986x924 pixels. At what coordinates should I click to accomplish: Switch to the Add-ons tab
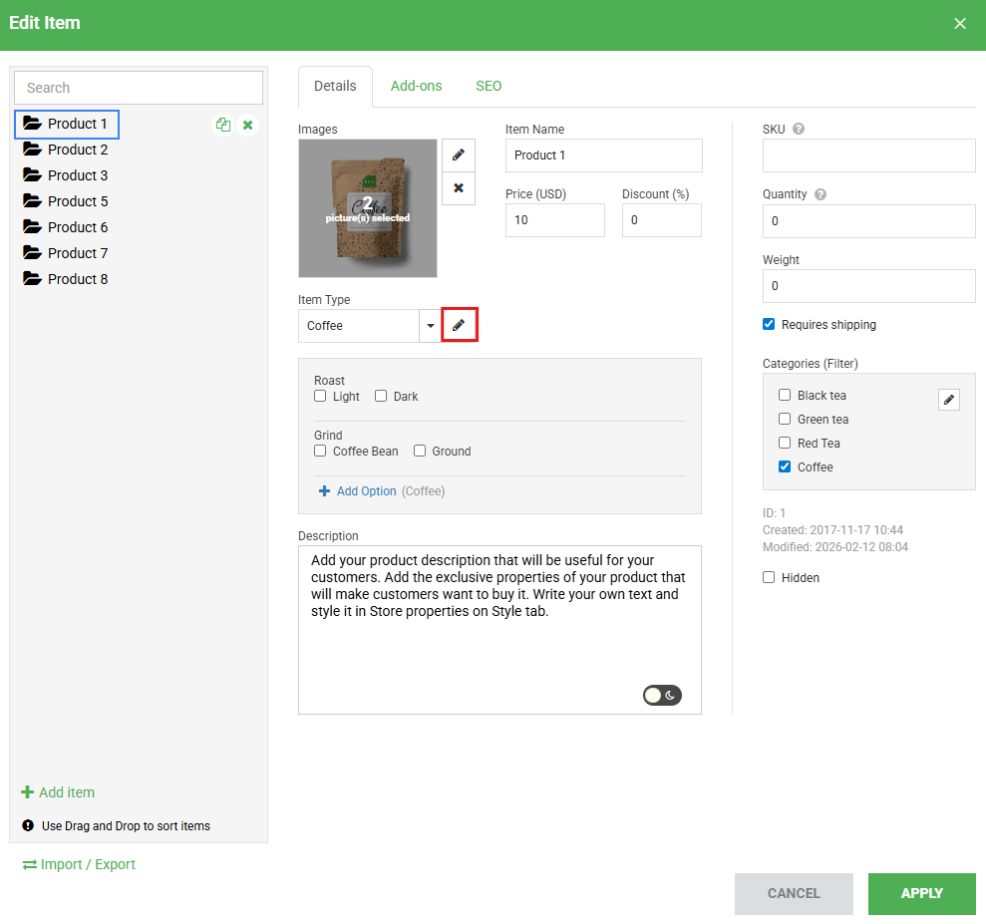416,87
